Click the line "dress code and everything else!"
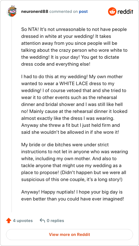The image size is (139, 246). 56,64
